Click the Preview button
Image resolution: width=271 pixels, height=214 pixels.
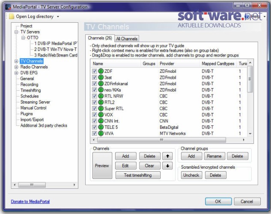click(x=102, y=166)
